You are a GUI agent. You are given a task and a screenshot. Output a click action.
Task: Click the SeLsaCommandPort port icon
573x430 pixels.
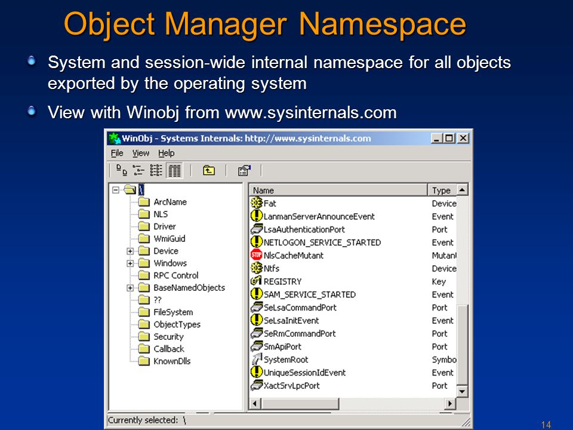coord(257,307)
